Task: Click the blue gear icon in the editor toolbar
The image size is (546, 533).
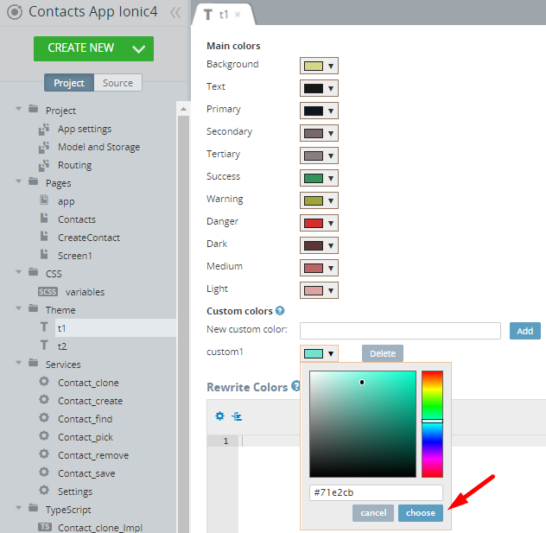Action: (x=220, y=416)
